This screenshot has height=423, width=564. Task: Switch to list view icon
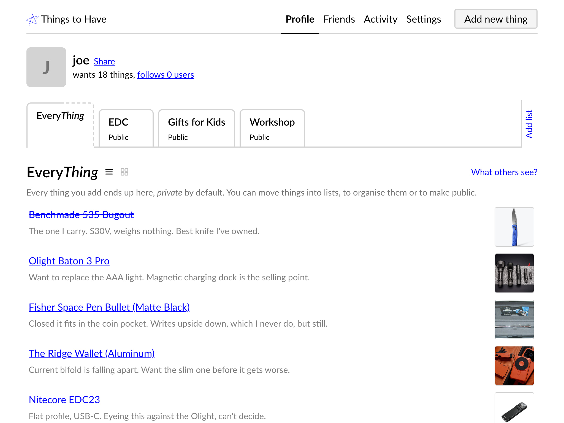pos(109,172)
